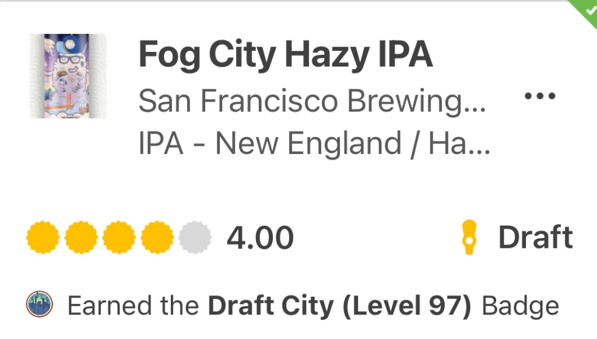
Task: Click the yellow draft tap icon
Action: point(469,238)
